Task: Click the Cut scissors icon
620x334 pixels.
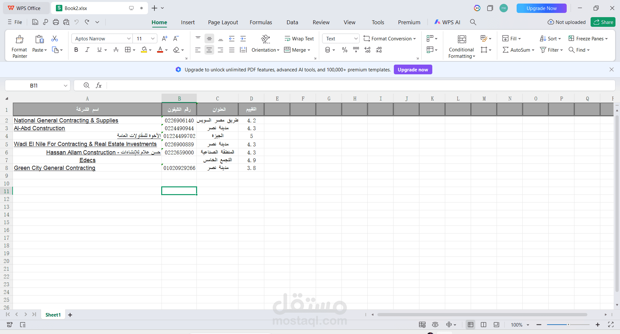Action: [x=55, y=39]
